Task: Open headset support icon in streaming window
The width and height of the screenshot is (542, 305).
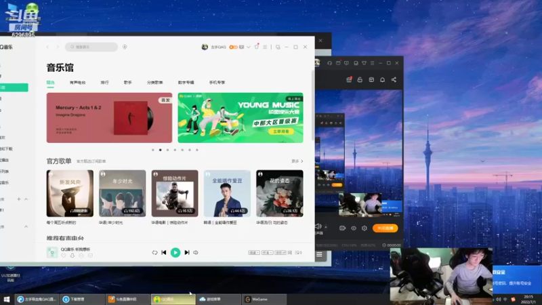Action: coord(329,63)
